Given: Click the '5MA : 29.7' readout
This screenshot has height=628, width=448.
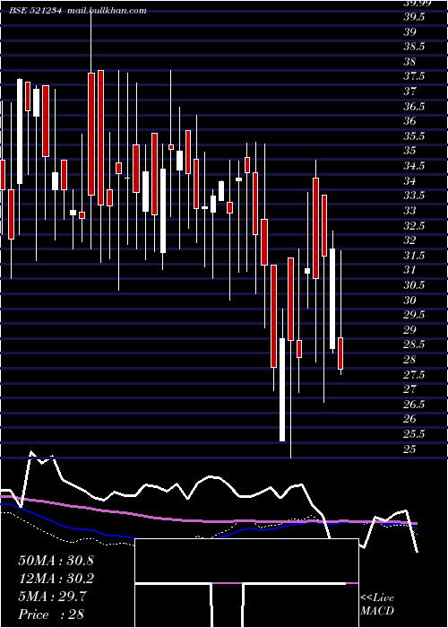Looking at the screenshot, I should click(x=52, y=597).
